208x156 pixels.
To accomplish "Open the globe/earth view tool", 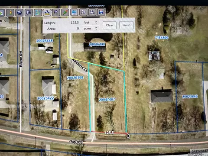I will point(19,13).
